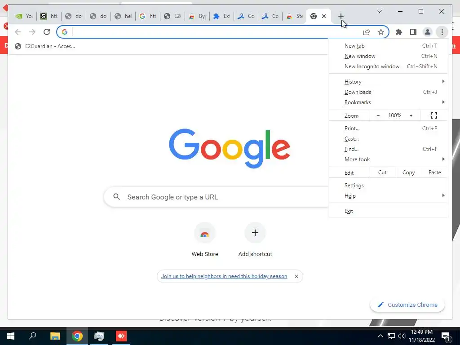
Task: Expand the Bookmarks submenu
Action: [388, 102]
